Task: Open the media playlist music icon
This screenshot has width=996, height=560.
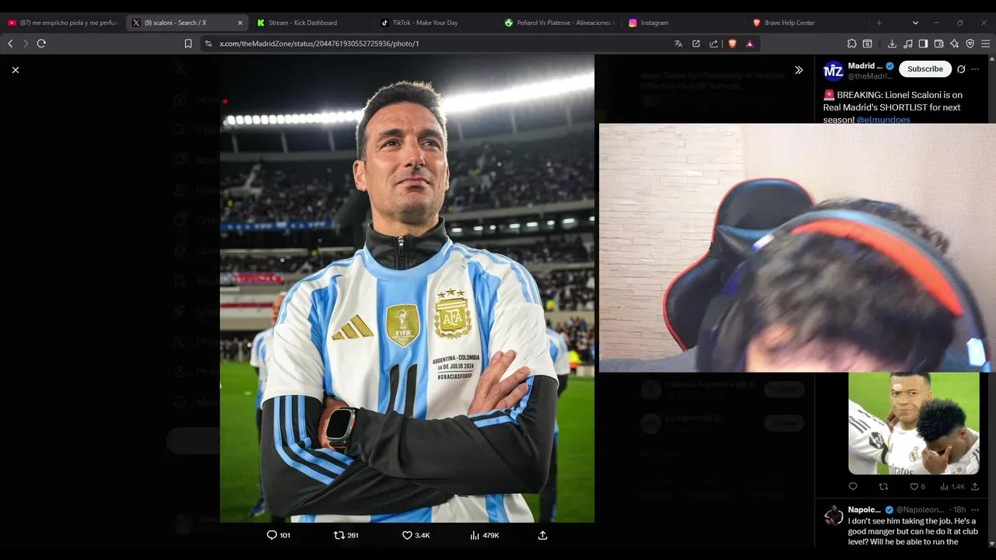Action: 907,44
